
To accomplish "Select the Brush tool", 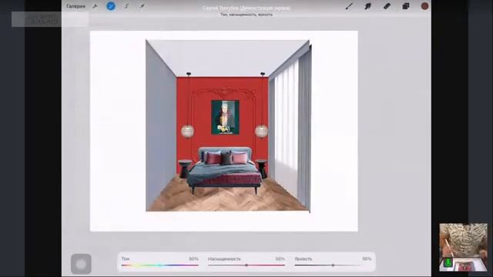I will click(x=349, y=6).
